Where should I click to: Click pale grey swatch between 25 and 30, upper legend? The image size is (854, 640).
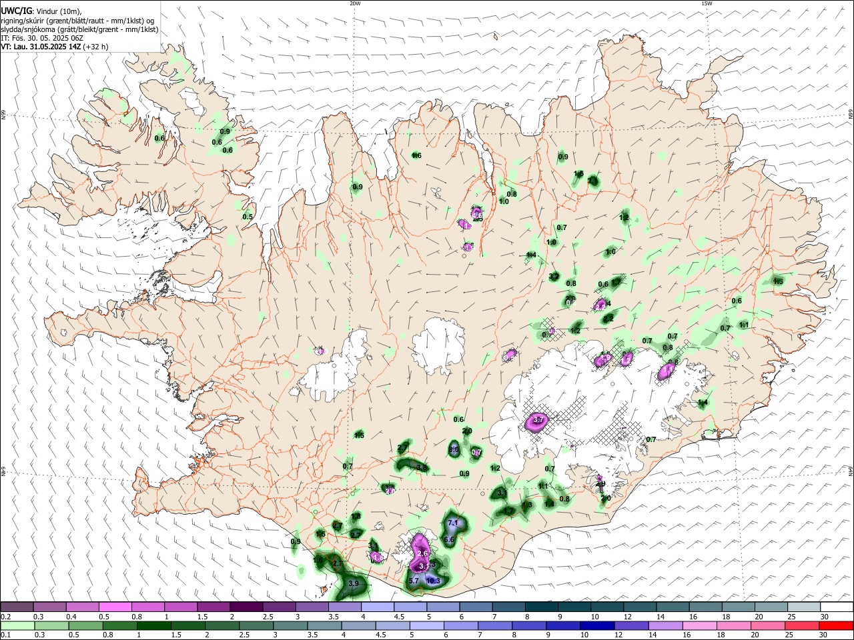pyautogui.click(x=804, y=607)
